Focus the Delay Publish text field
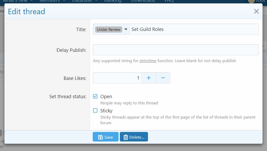Screen dimensions: 267x151 (x=176, y=50)
